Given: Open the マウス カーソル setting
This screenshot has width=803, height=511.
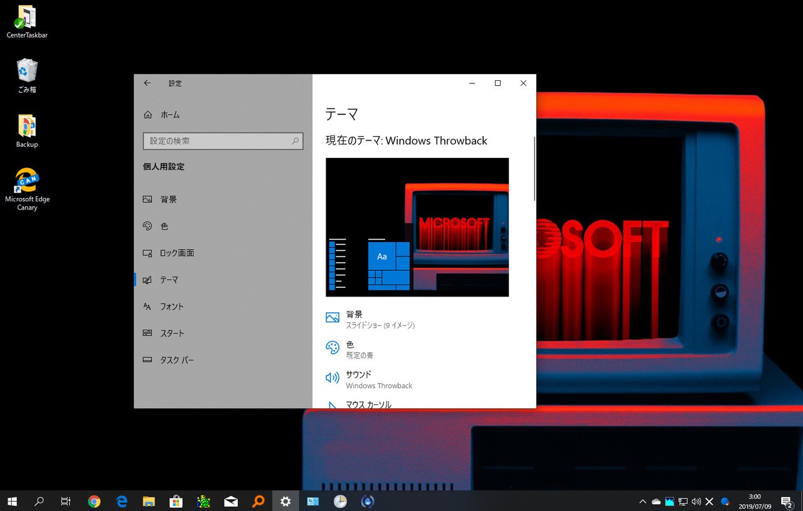Looking at the screenshot, I should (358, 404).
